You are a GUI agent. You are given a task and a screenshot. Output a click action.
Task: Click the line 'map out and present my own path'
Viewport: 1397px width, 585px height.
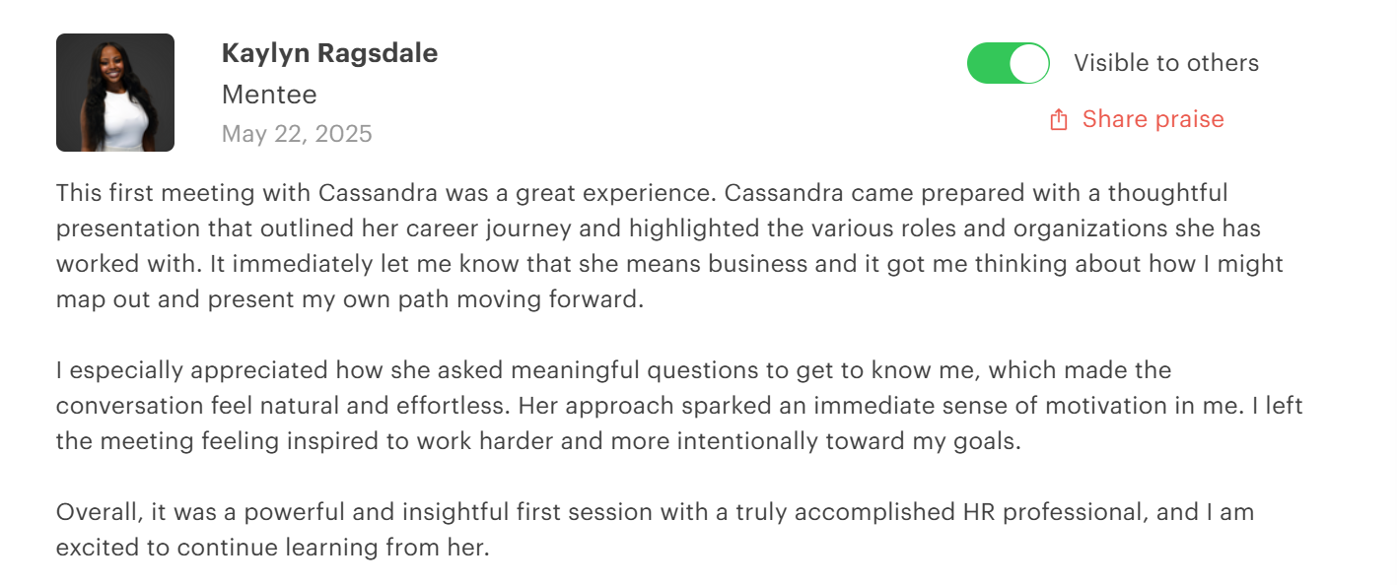(349, 299)
